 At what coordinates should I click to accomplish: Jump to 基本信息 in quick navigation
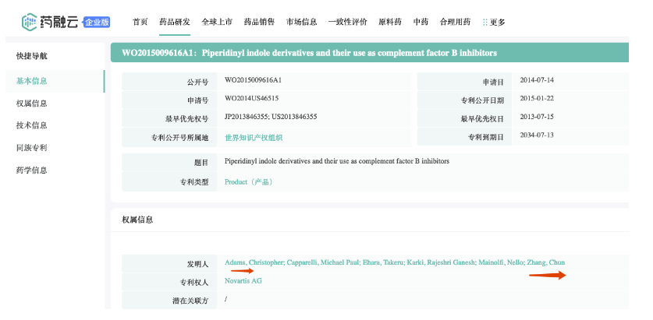pos(32,81)
